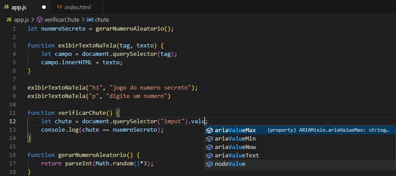Image resolution: width=396 pixels, height=176 pixels.
Task: Click line number 8 in the gutter
Action: point(14,88)
